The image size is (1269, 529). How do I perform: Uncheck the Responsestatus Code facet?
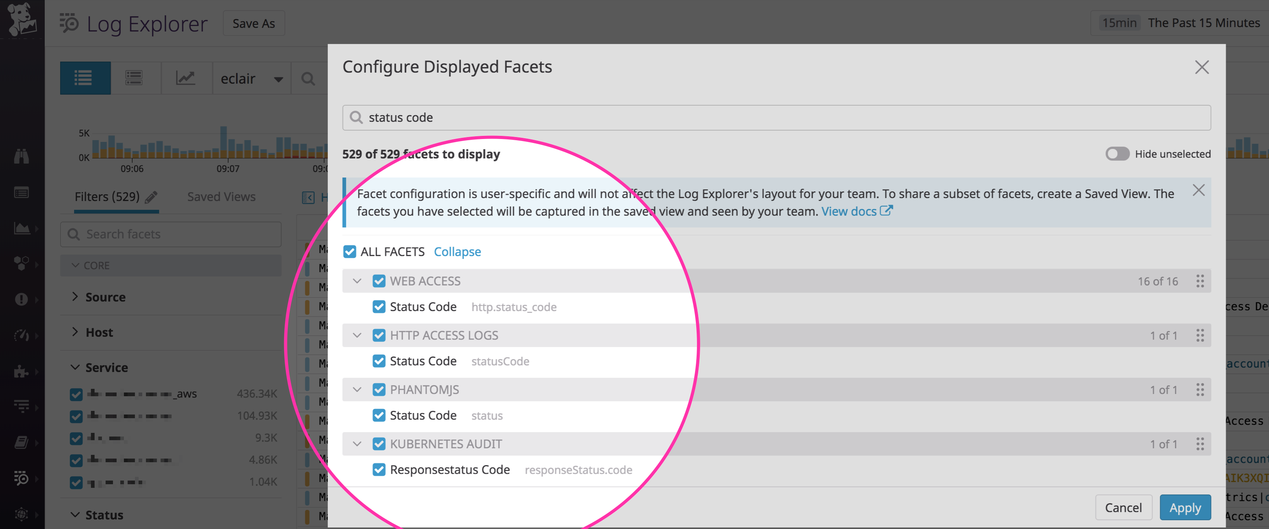point(379,469)
